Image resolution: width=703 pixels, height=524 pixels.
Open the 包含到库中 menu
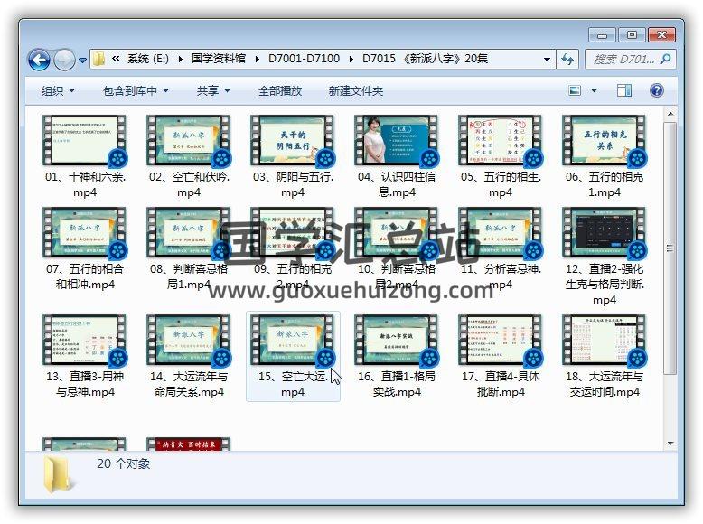[136, 91]
